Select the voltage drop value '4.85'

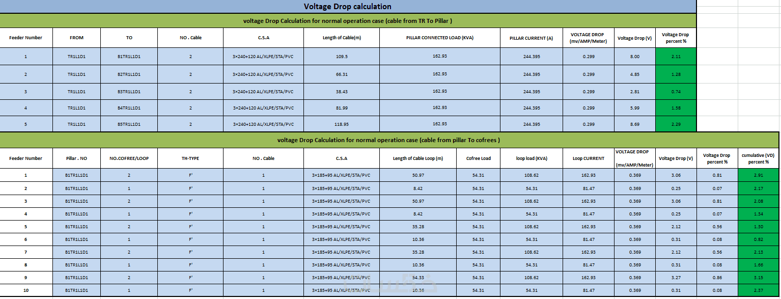[634, 74]
